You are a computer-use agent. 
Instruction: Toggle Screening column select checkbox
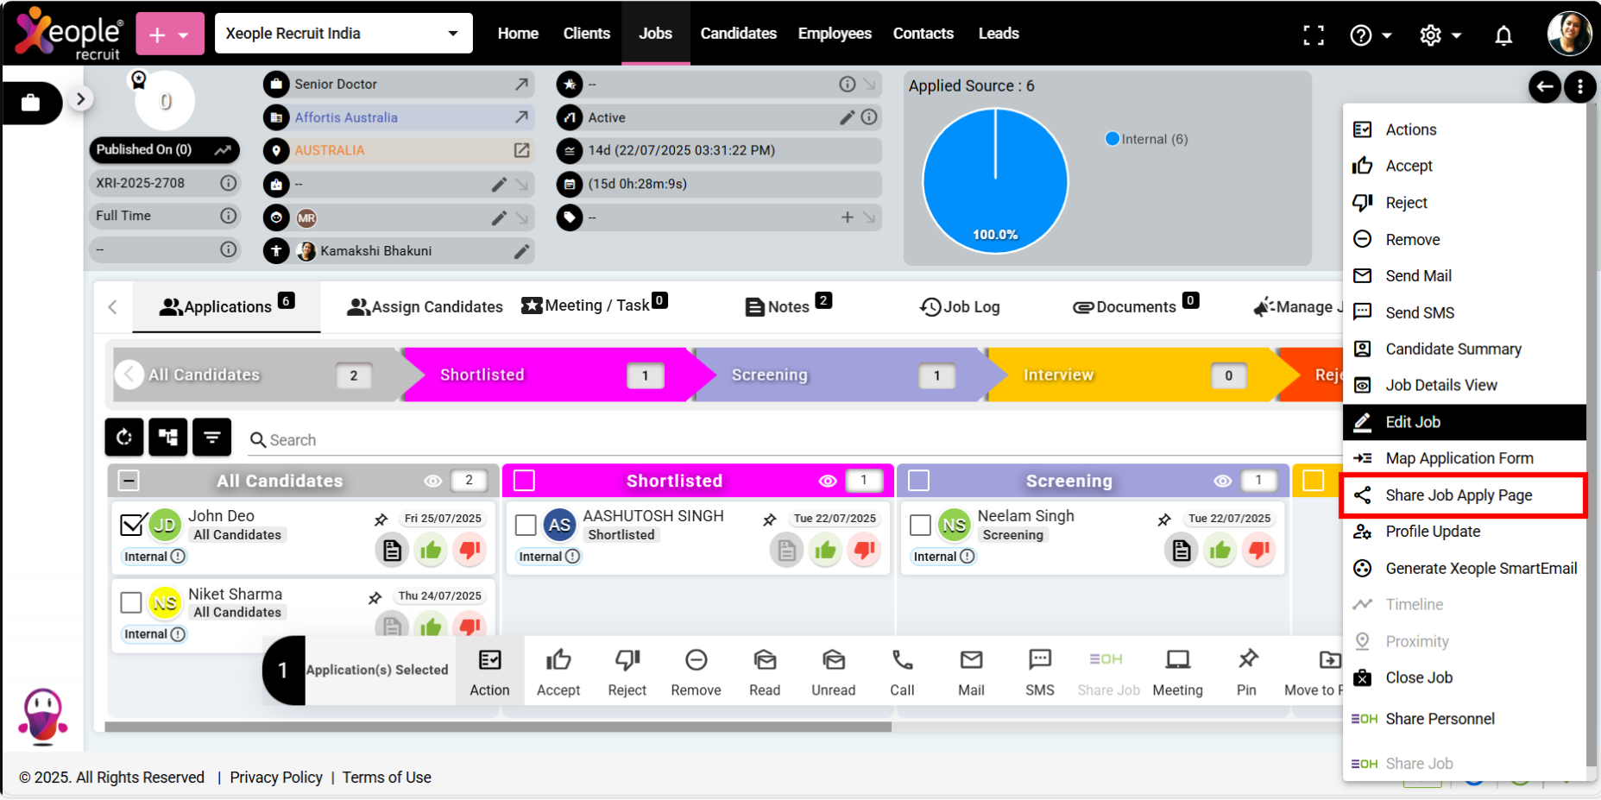[919, 481]
